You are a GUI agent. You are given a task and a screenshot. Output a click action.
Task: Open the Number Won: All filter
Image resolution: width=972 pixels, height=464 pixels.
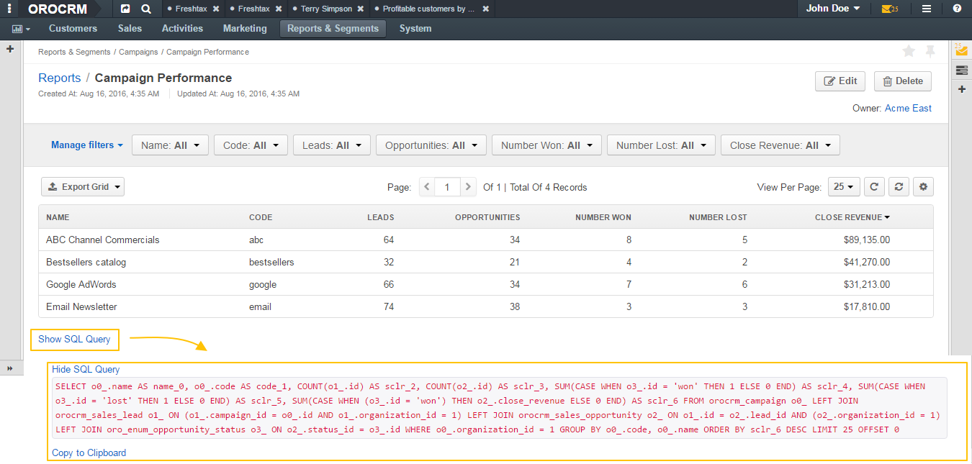547,145
